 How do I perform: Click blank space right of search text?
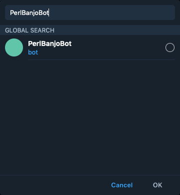click(111, 12)
